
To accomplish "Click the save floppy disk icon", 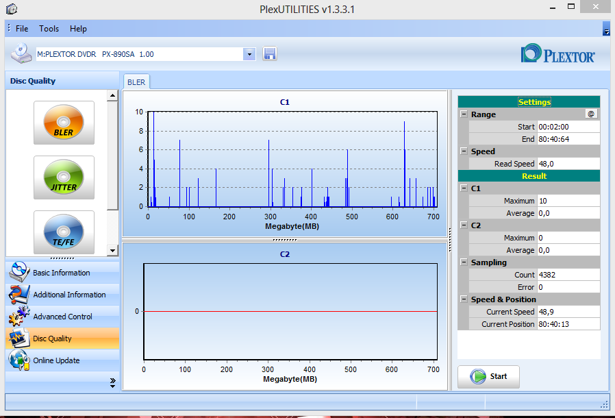I will pyautogui.click(x=269, y=53).
